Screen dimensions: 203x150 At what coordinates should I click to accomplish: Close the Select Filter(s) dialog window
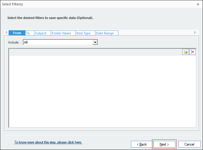(198, 4)
